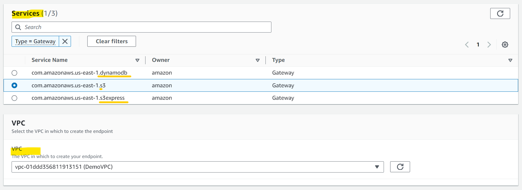Viewport: 522px width, 190px height.
Task: Go to next page of services
Action: point(489,45)
